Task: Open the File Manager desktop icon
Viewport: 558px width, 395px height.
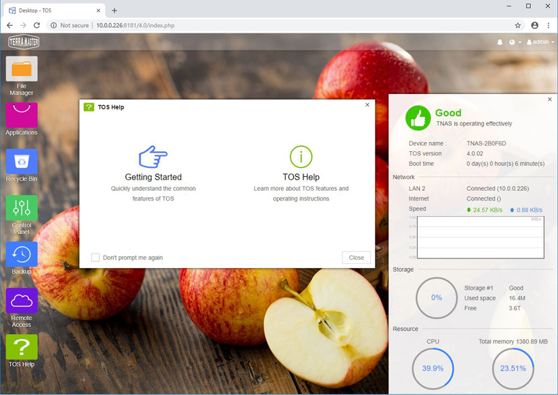Action: click(22, 69)
